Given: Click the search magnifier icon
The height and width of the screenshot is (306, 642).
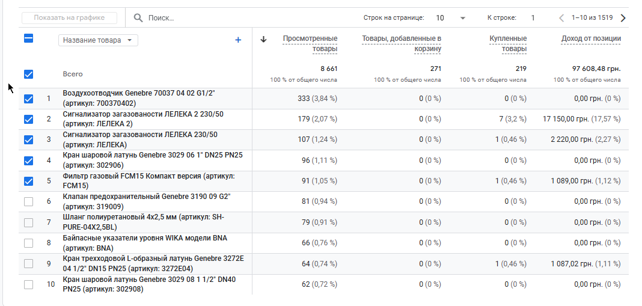Looking at the screenshot, I should click(138, 18).
